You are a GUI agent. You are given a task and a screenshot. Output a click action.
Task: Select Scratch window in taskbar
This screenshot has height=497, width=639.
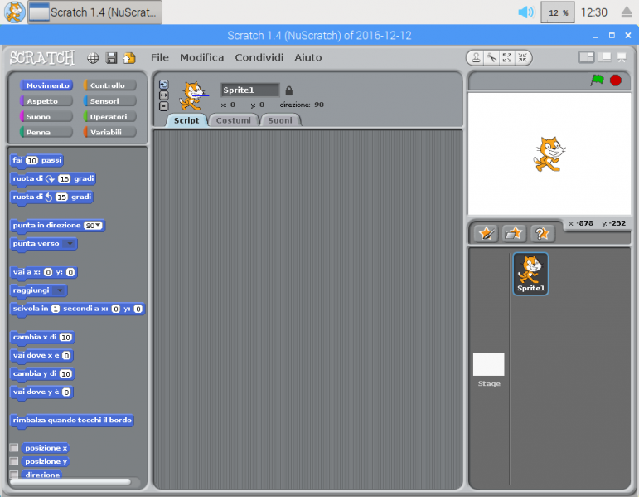(x=94, y=12)
